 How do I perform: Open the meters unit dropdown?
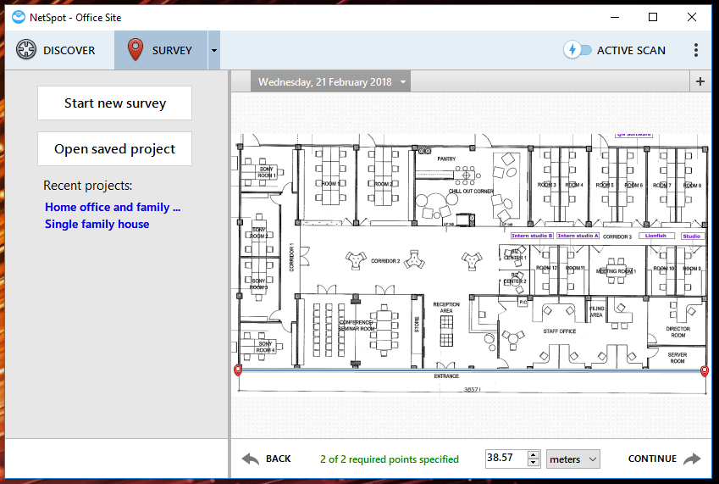[x=573, y=459]
